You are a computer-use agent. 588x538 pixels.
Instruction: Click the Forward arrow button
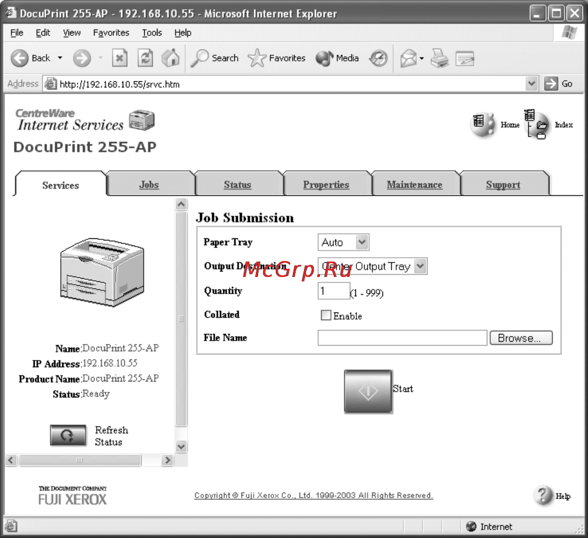coord(82,58)
